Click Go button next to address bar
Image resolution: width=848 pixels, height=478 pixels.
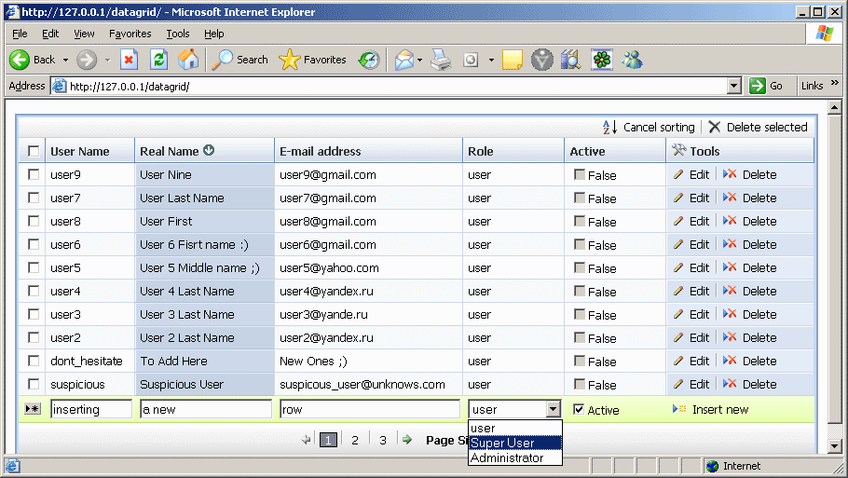click(x=766, y=86)
